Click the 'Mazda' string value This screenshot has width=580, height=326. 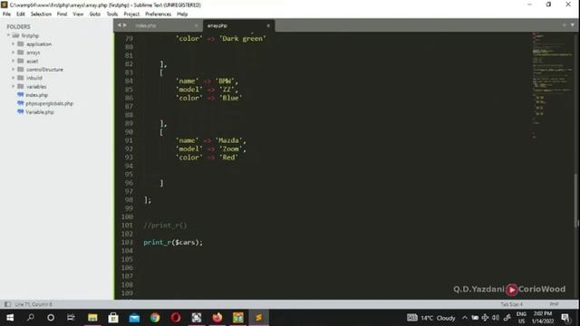click(x=228, y=140)
